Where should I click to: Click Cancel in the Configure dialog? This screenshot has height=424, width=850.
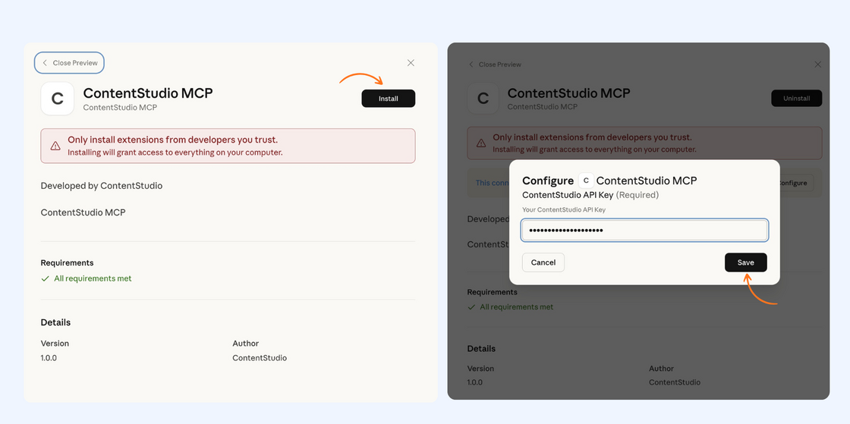[543, 262]
